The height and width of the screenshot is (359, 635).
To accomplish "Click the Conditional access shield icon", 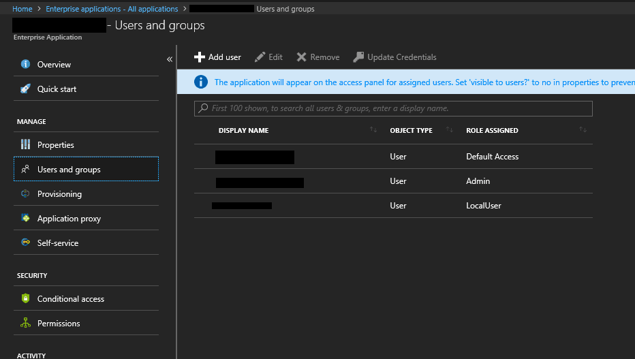I will click(x=26, y=299).
